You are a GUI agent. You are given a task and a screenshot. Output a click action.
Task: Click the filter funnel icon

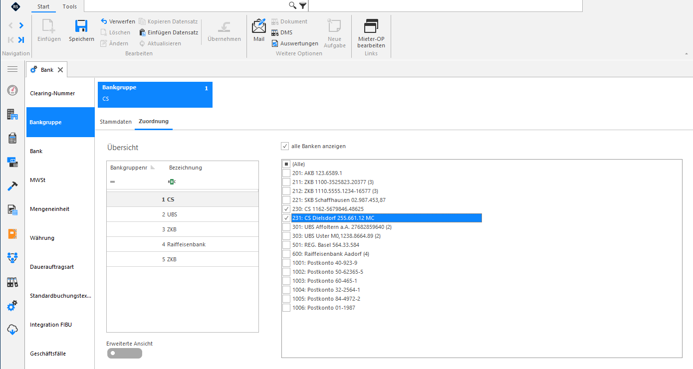click(x=302, y=5)
